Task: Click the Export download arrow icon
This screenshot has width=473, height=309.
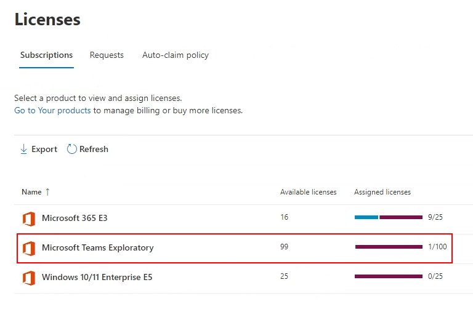Action: 23,149
